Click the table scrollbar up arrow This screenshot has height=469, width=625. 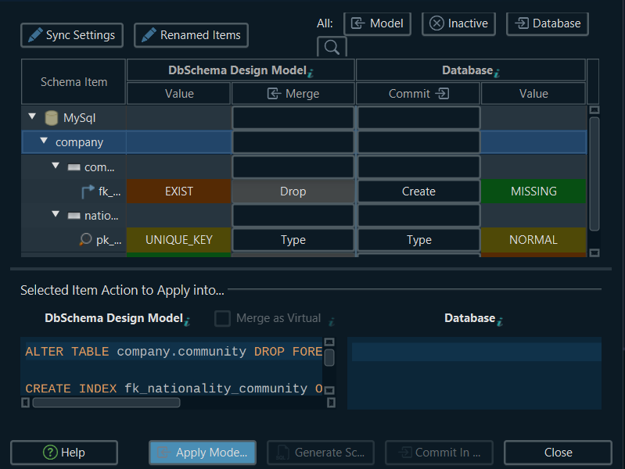pyautogui.click(x=594, y=110)
